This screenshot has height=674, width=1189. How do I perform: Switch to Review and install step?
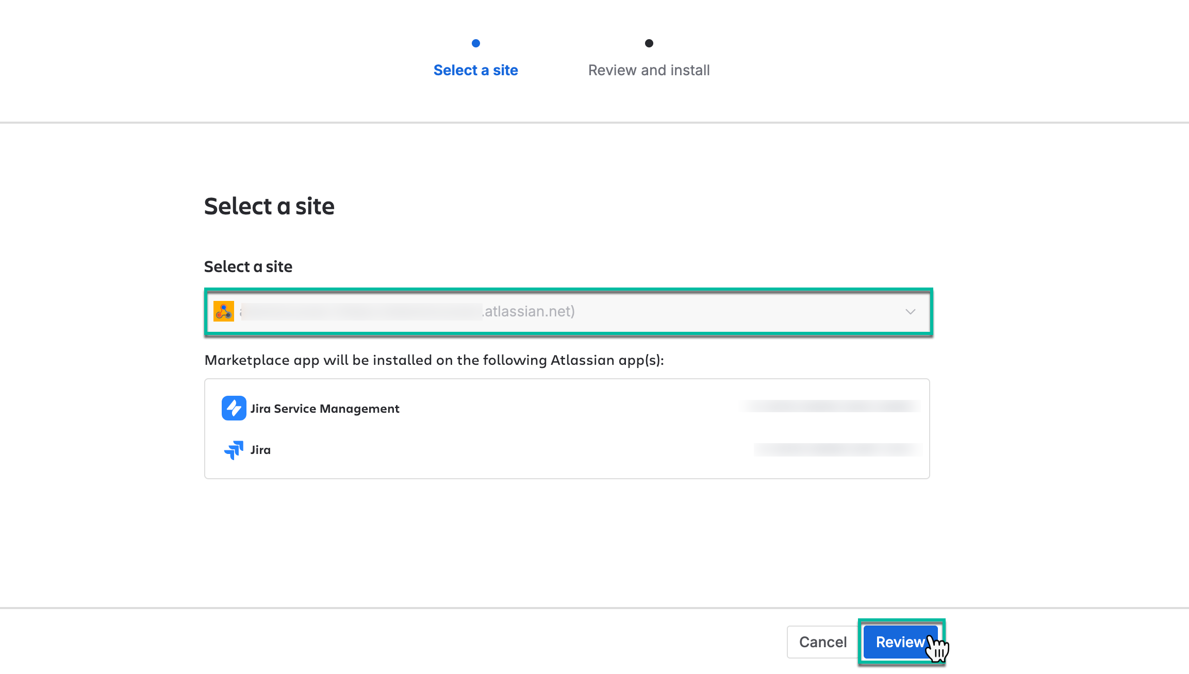tap(649, 70)
